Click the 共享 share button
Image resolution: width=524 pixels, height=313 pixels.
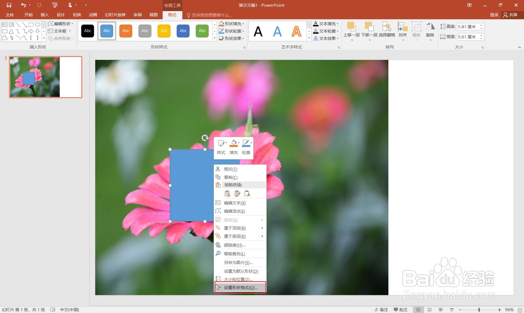pos(511,15)
